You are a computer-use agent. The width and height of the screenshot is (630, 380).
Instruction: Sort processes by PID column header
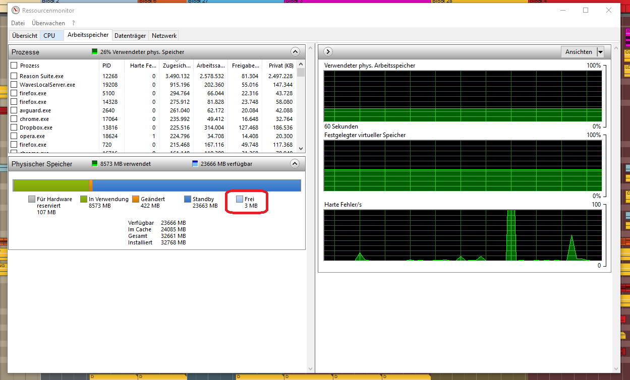coord(107,66)
